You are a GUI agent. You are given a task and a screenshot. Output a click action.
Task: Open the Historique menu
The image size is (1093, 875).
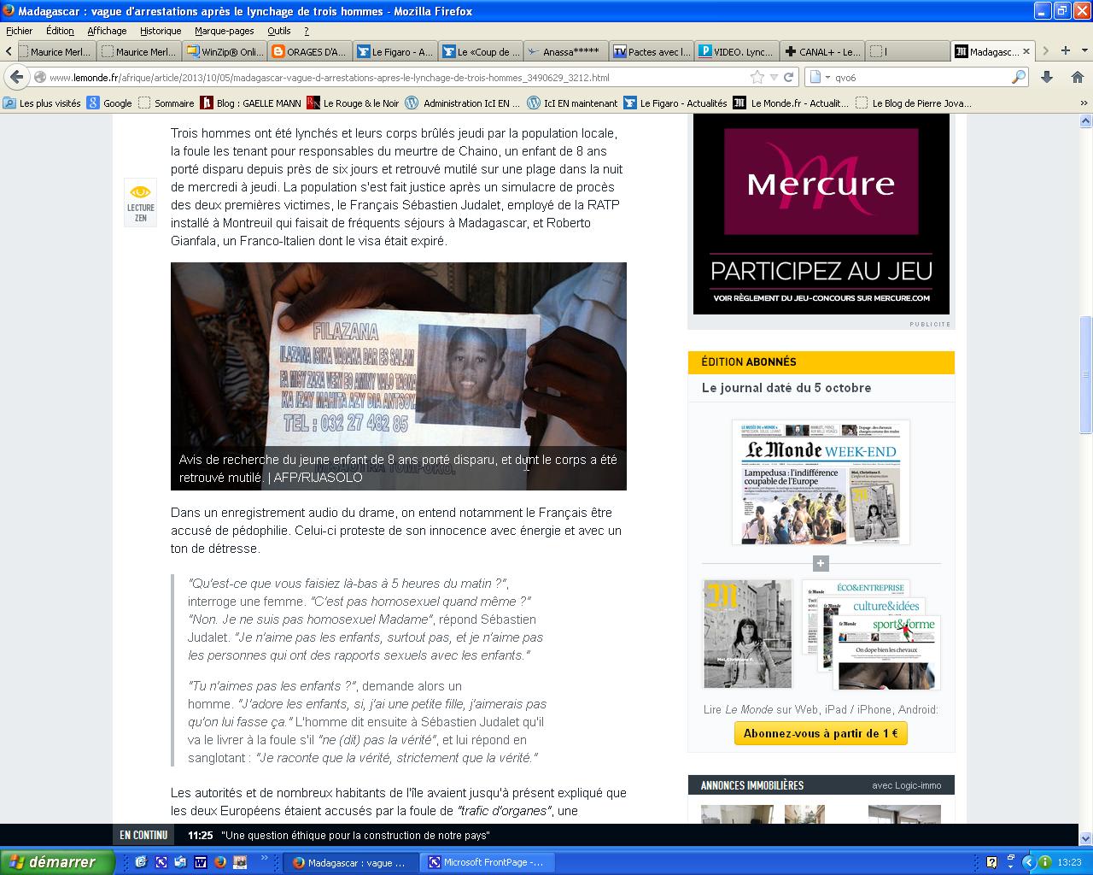[x=161, y=30]
